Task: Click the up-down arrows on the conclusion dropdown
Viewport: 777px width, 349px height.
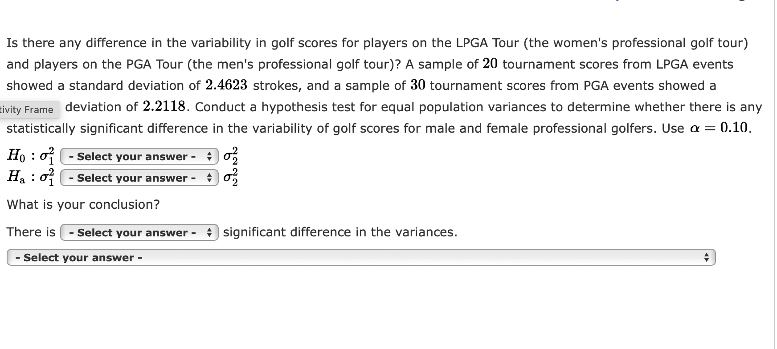Action: click(x=209, y=232)
